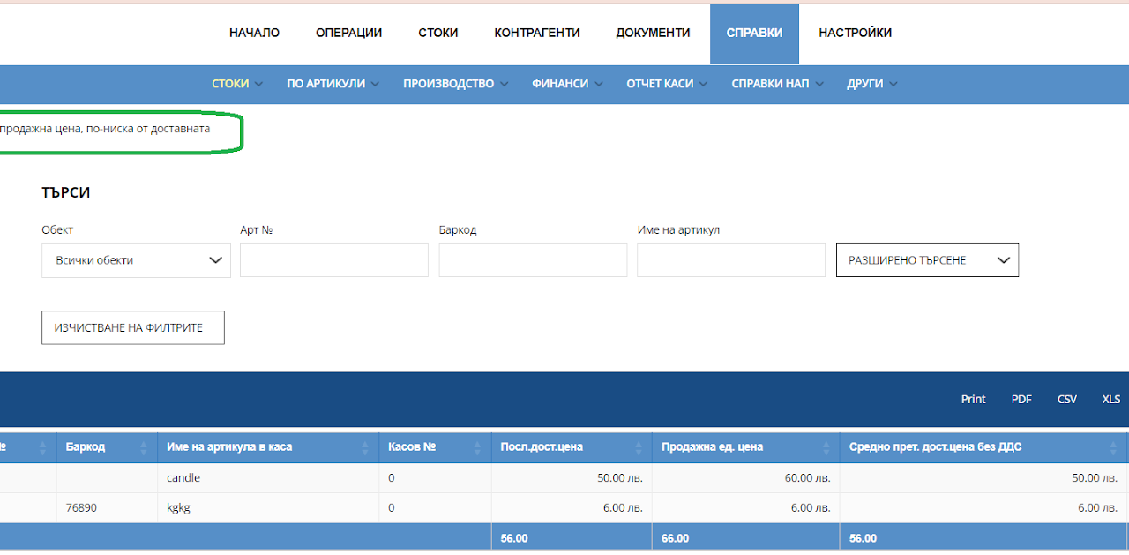
Task: Open the НАСТРОЙКИ menu item
Action: point(855,33)
